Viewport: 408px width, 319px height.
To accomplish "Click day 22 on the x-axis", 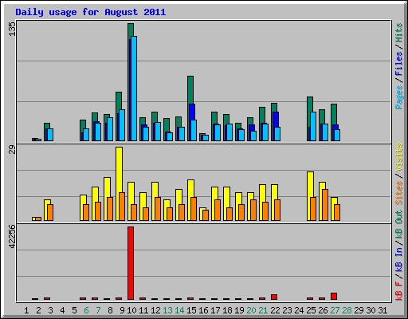I will pyautogui.click(x=275, y=310).
